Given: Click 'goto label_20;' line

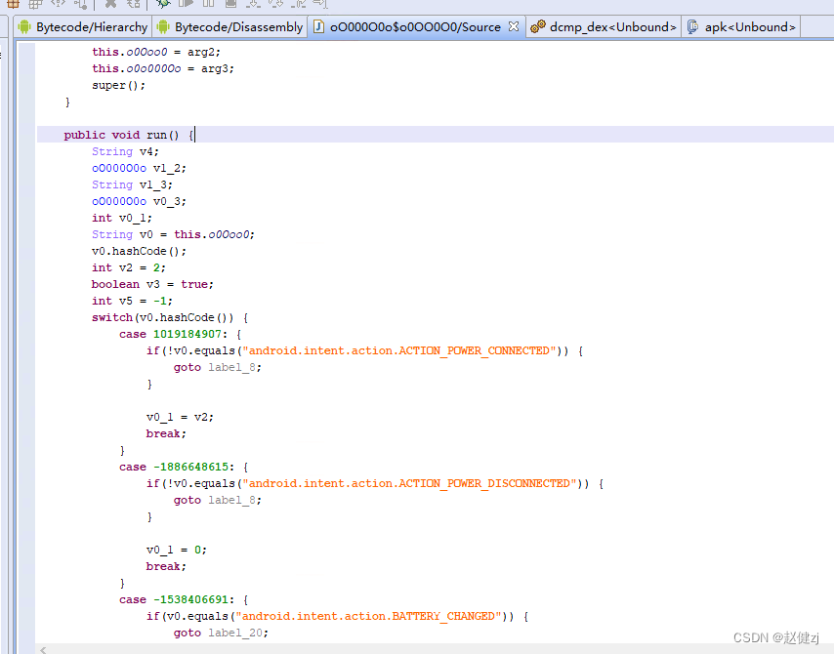Looking at the screenshot, I should point(221,633).
